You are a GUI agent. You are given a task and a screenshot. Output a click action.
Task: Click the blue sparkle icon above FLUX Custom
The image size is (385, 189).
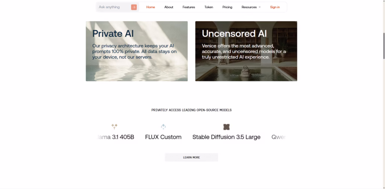point(163,127)
